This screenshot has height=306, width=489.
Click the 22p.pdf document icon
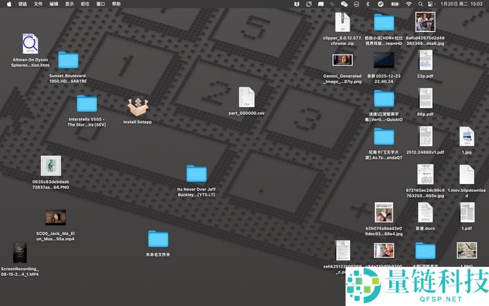pos(425,61)
